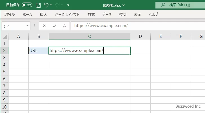Select column B header
Screen dimensions: 205x113
point(39,36)
